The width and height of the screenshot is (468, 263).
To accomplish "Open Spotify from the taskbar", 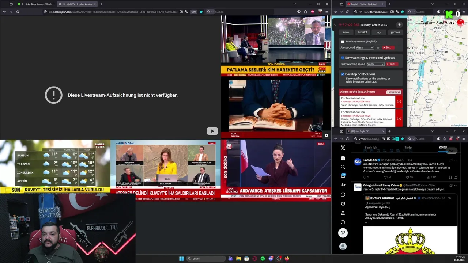I will point(263,259).
